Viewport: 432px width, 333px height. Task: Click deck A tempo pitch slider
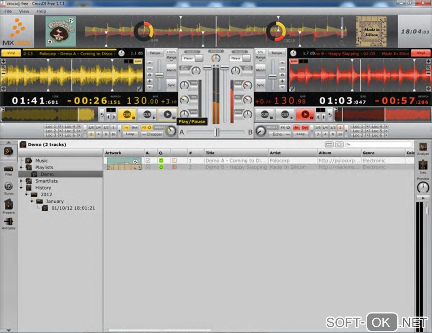[159, 75]
